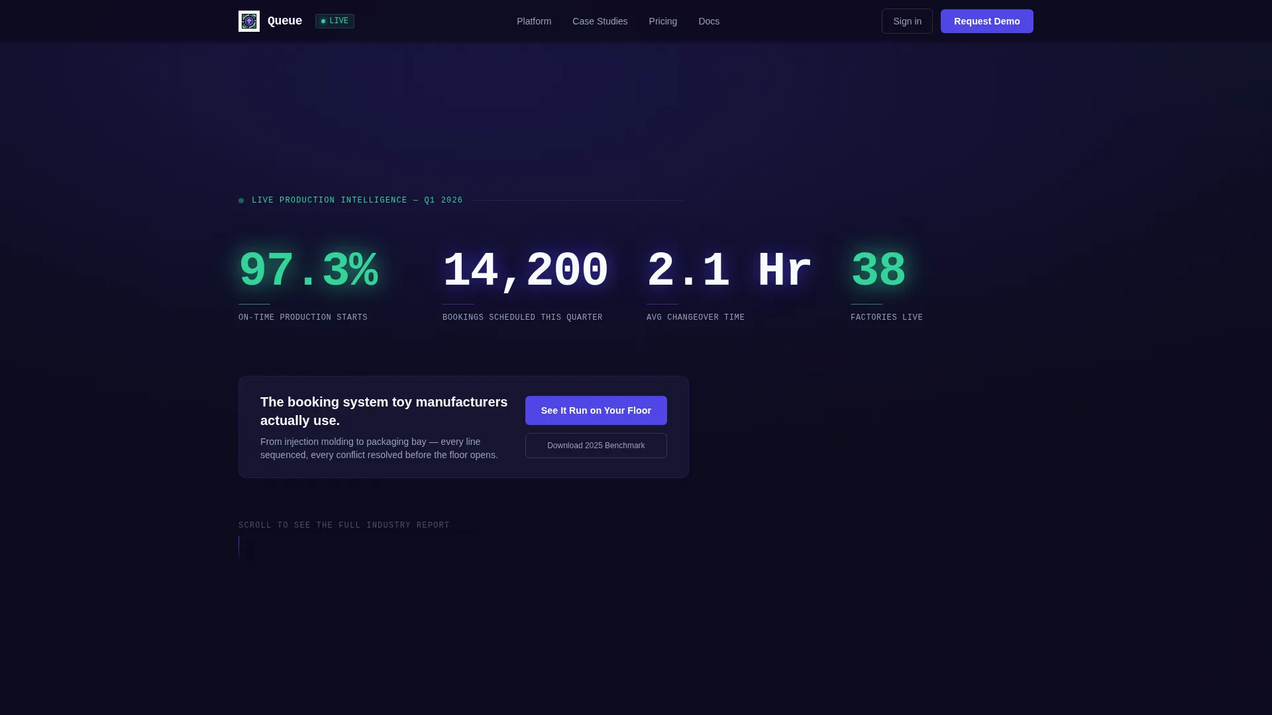The height and width of the screenshot is (715, 1272).
Task: Click the On-Time Production Starts label
Action: 303,318
